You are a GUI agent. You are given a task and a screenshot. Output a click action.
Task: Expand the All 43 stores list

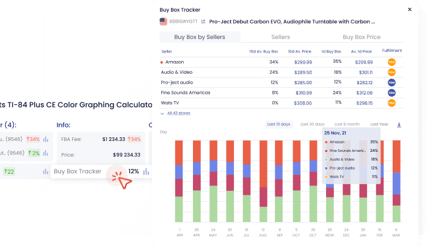click(176, 113)
